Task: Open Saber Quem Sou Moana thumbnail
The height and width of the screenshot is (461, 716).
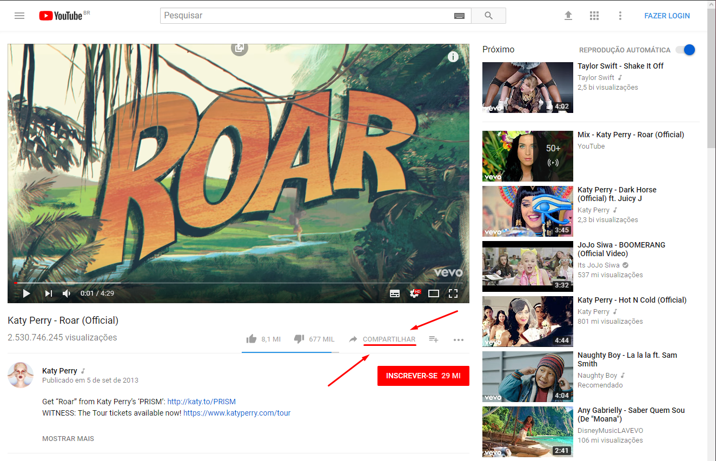Action: click(x=527, y=432)
